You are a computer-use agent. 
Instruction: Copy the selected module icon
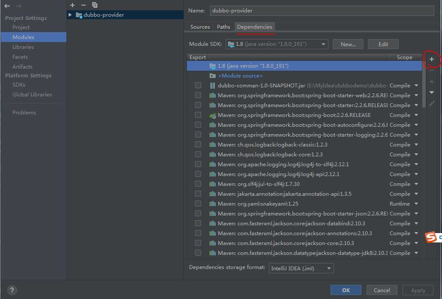pos(95,5)
